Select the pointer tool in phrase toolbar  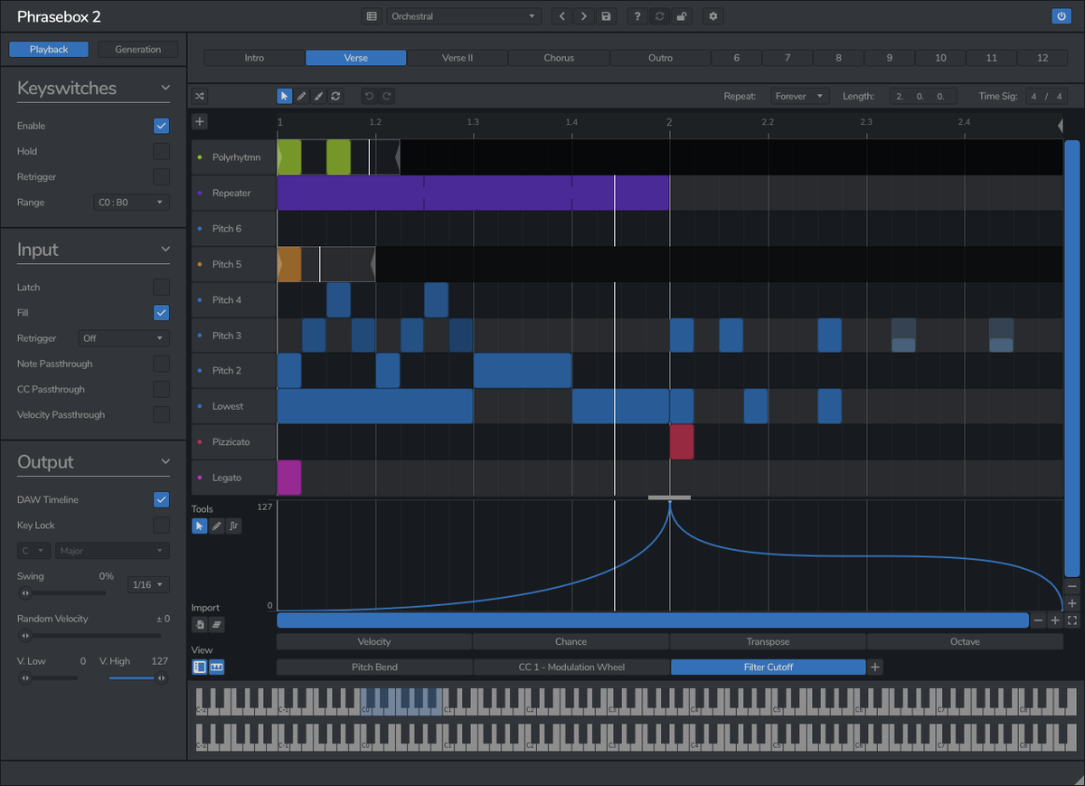coord(284,96)
